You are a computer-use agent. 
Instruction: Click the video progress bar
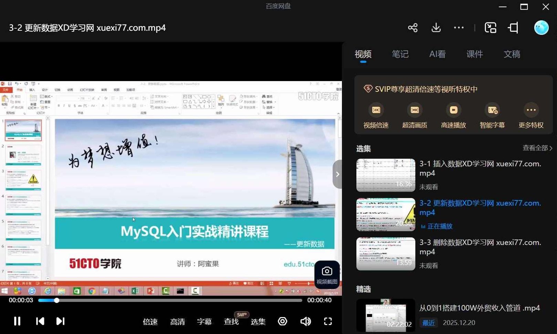tap(170, 300)
